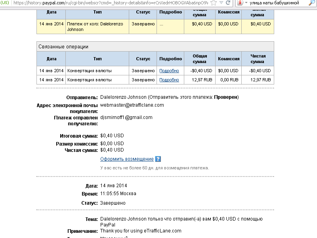The height and width of the screenshot is (238, 317).
Task: Open Подробно link in the 12,97 RUB row
Action: [169, 80]
